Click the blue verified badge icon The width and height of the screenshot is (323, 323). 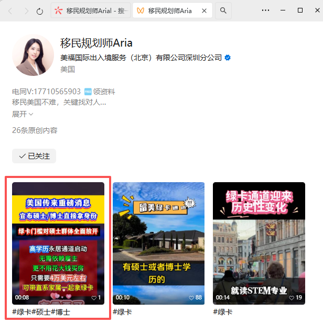228,58
